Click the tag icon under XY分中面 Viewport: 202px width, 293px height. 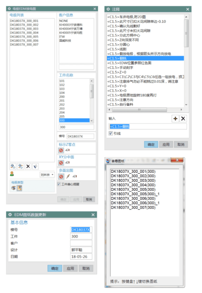[67, 163]
